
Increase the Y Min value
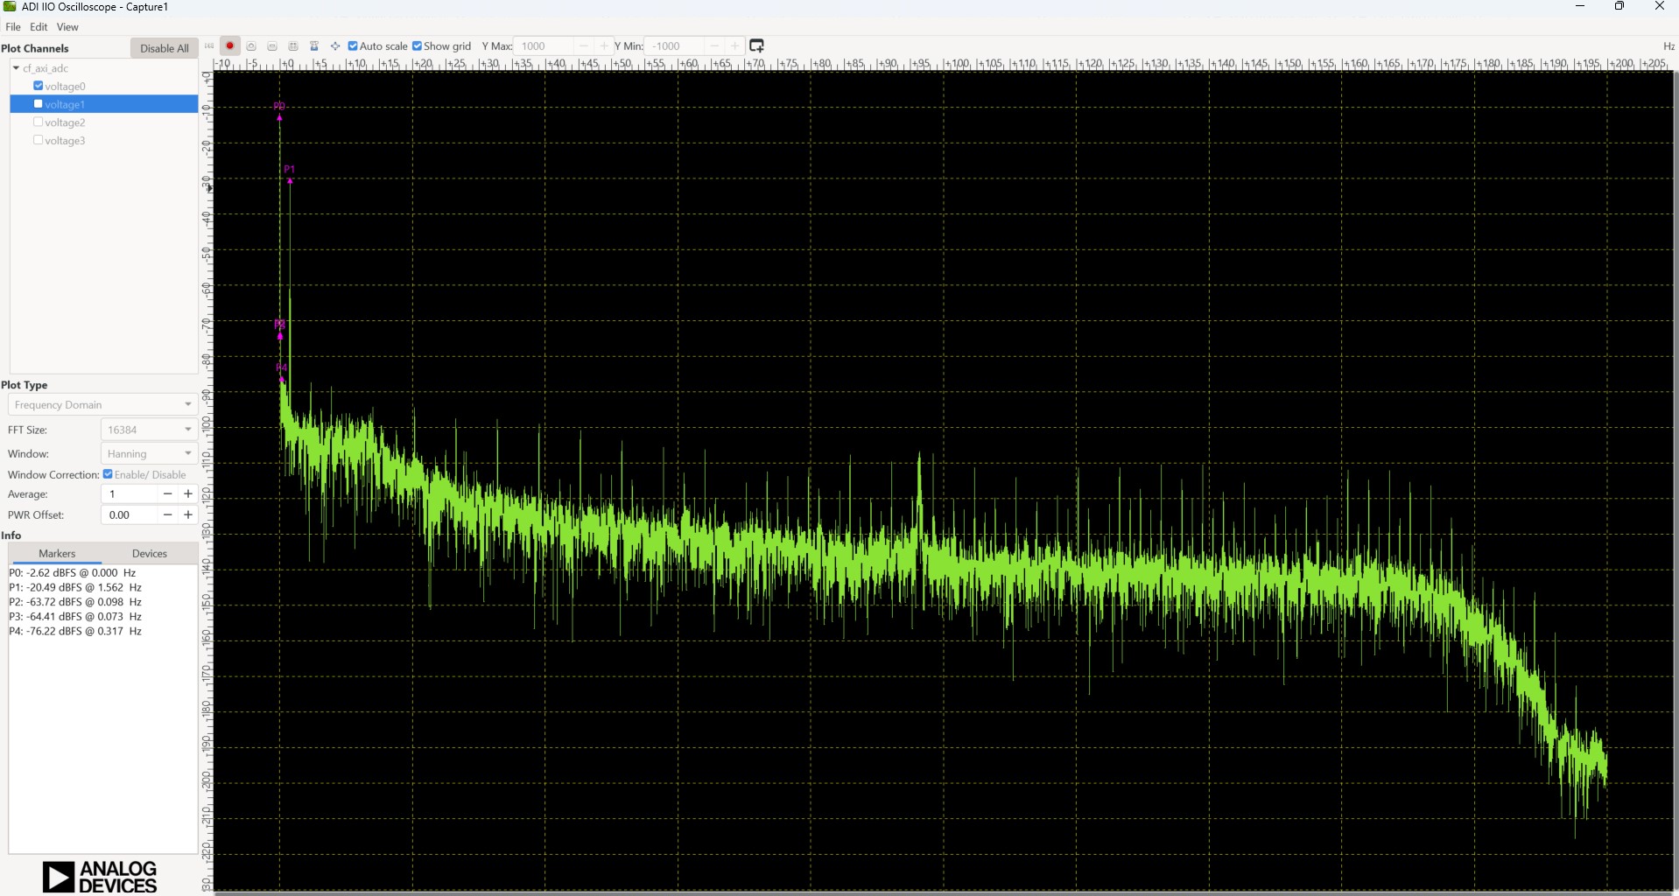coord(735,46)
